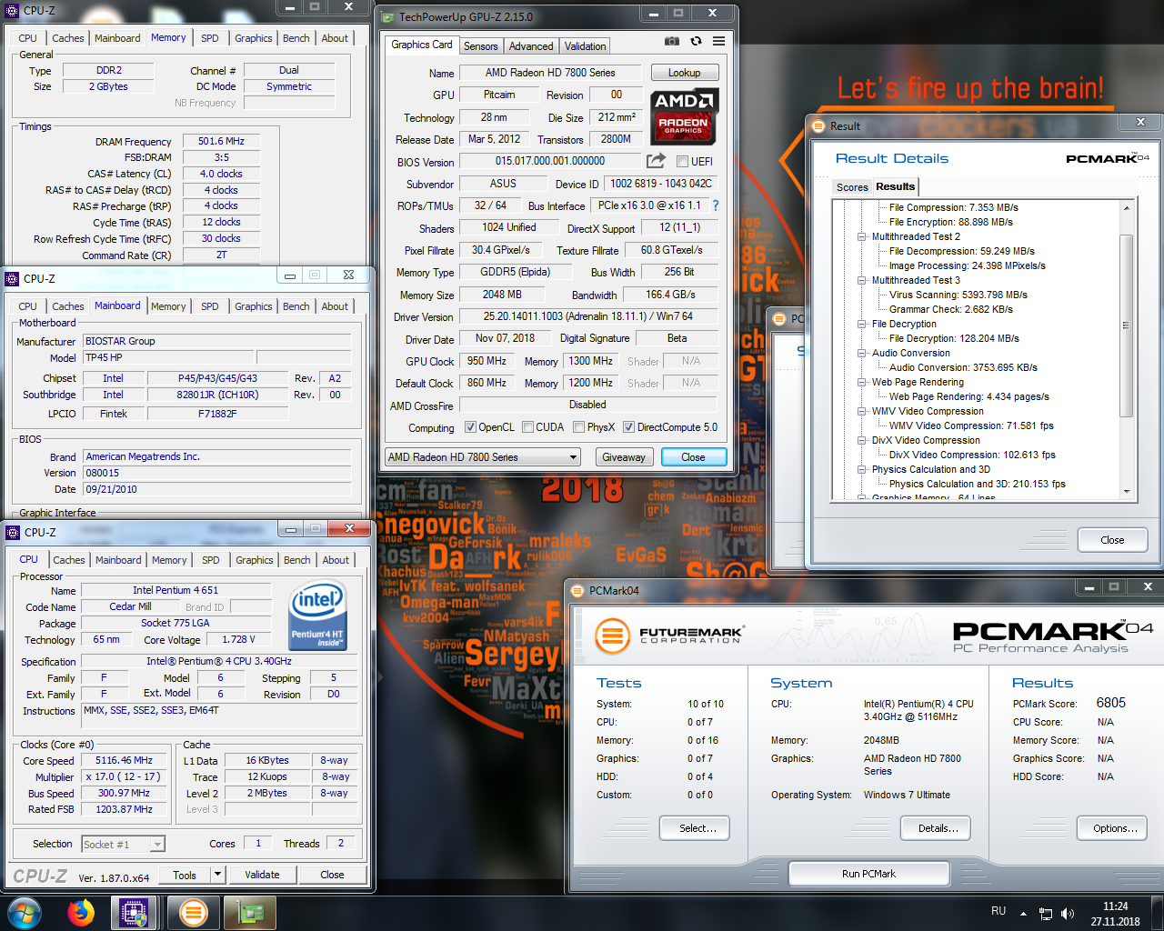Click the Validate button in CPU-Z
Viewport: 1164px width, 931px height.
point(262,875)
